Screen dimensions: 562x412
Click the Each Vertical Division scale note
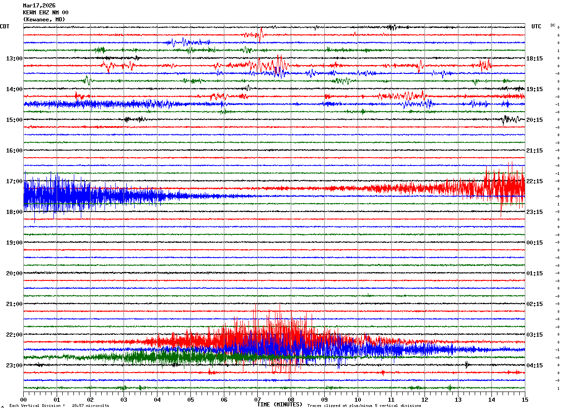(59, 405)
